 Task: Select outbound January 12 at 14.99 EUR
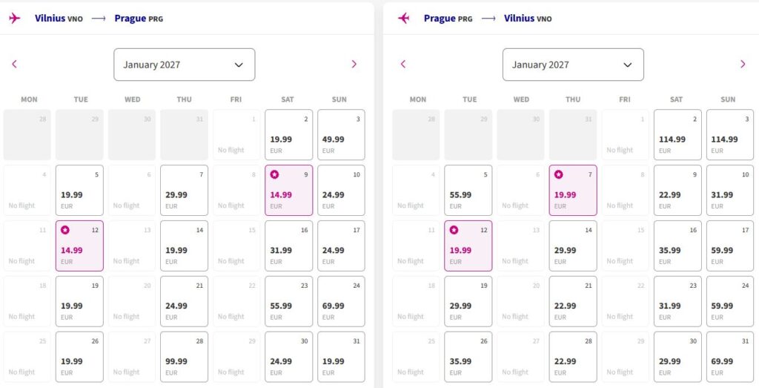79,246
